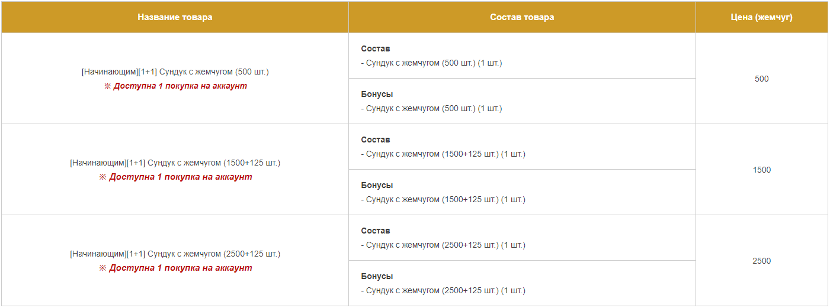The width and height of the screenshot is (830, 308).
Task: Click the red purchase limit note under 500 шт. chest
Action: pos(175,86)
